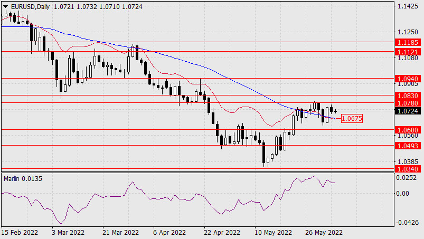Click the Marlin 0.0135 indicator label
424x239 pixels.
click(x=23, y=178)
